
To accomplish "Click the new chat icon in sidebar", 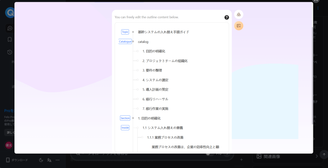I will tap(10, 28).
